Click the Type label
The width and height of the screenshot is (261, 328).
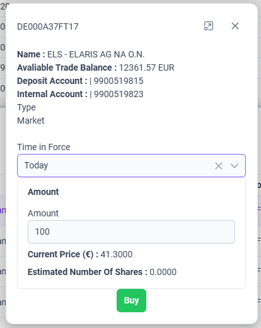click(x=26, y=108)
